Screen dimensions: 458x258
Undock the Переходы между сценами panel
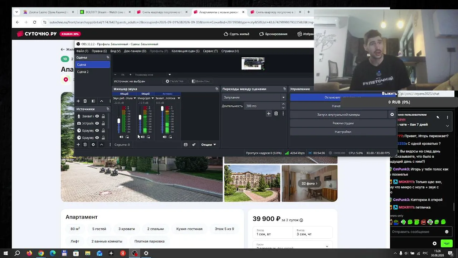[x=284, y=89]
